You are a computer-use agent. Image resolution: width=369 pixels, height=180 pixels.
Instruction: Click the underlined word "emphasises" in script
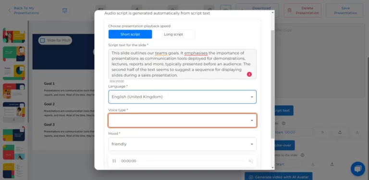pos(196,53)
